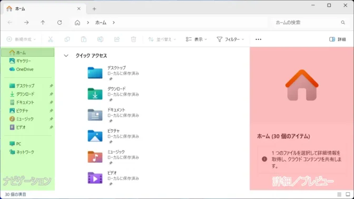Add a new tab with plus button

pyautogui.click(x=94, y=9)
